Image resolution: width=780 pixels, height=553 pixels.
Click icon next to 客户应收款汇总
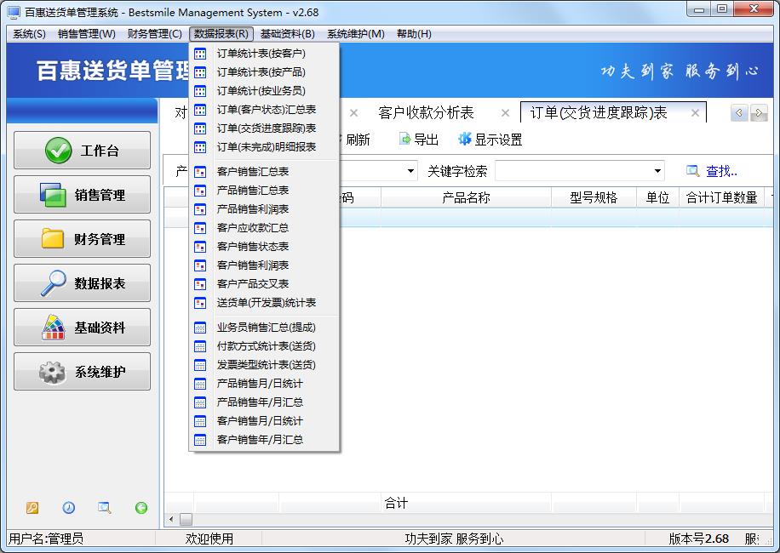[200, 228]
